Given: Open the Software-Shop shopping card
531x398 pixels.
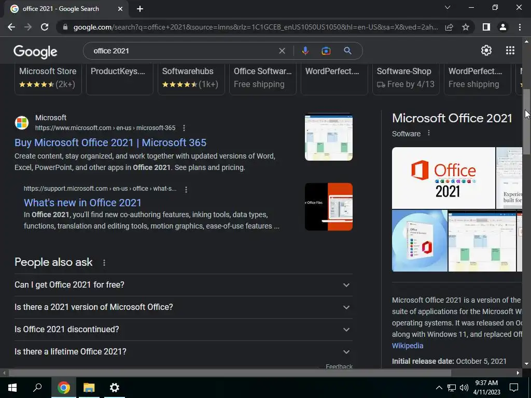Looking at the screenshot, I should point(406,79).
